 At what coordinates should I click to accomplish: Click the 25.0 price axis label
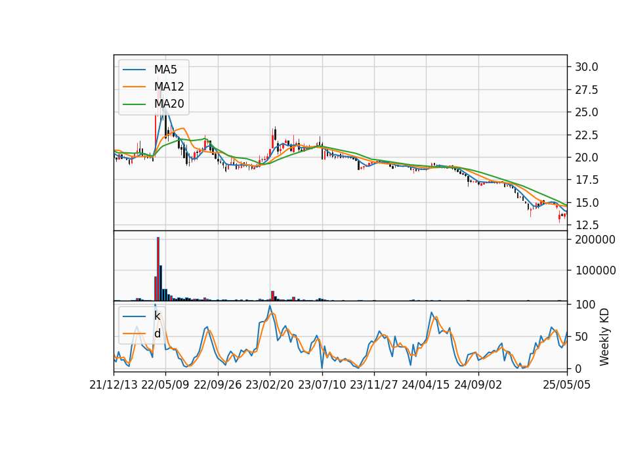click(x=586, y=112)
